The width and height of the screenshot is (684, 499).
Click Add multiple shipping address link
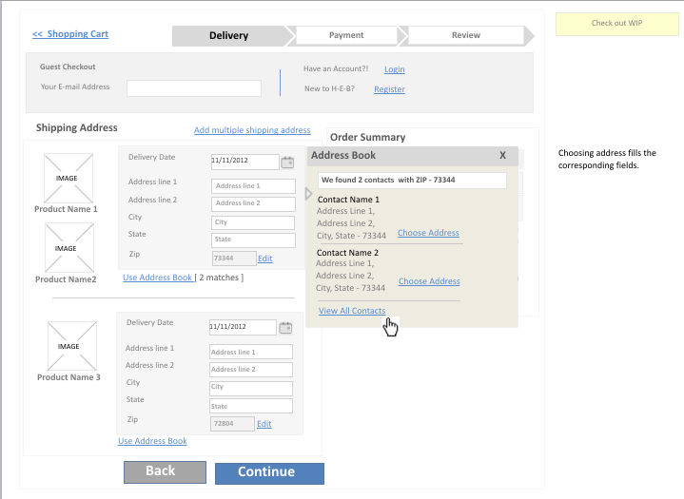(252, 130)
